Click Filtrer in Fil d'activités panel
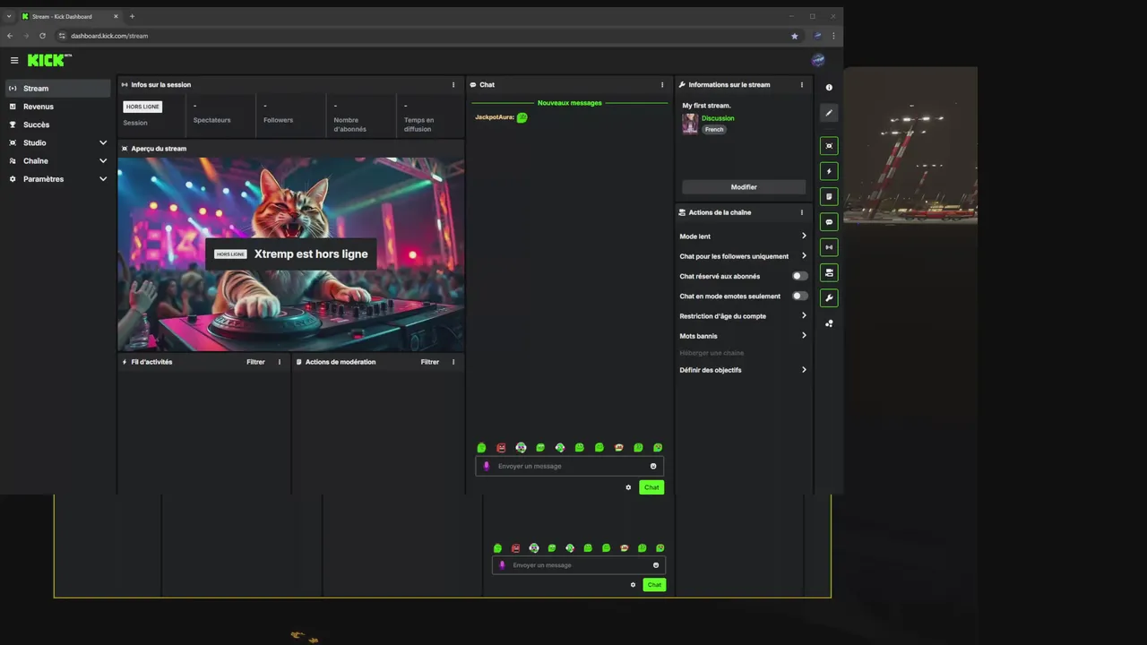The height and width of the screenshot is (645, 1147). click(x=255, y=362)
